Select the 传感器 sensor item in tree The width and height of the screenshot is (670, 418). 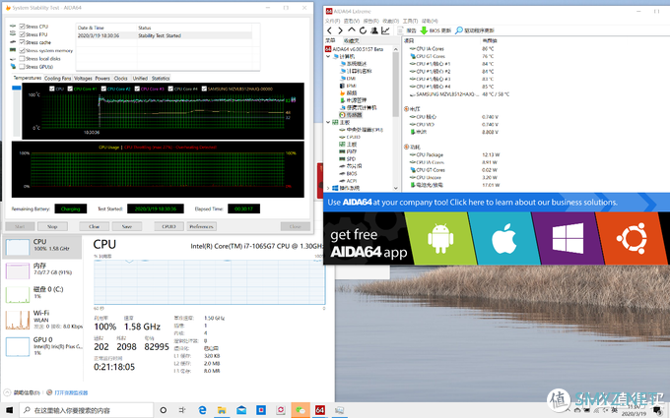click(x=351, y=115)
